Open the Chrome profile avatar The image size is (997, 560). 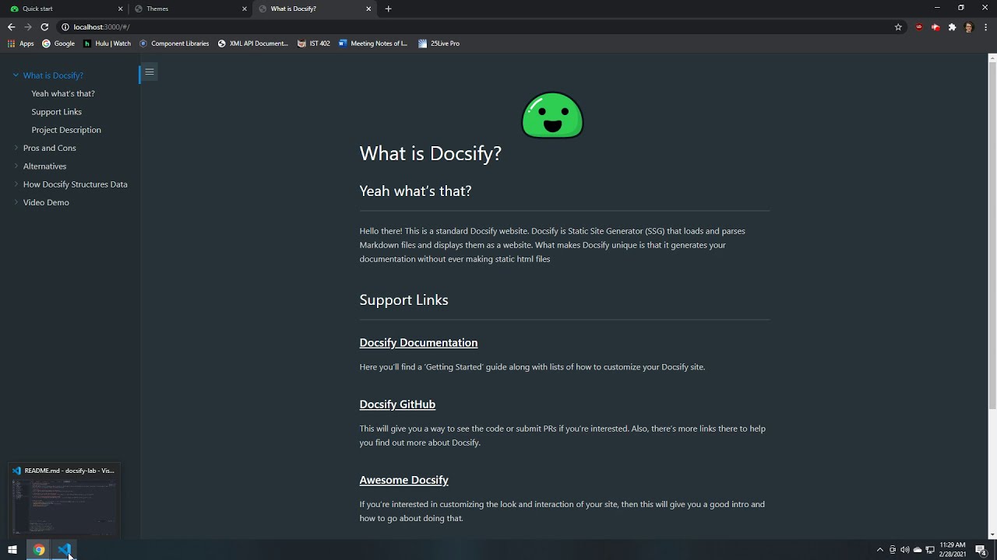tap(968, 27)
